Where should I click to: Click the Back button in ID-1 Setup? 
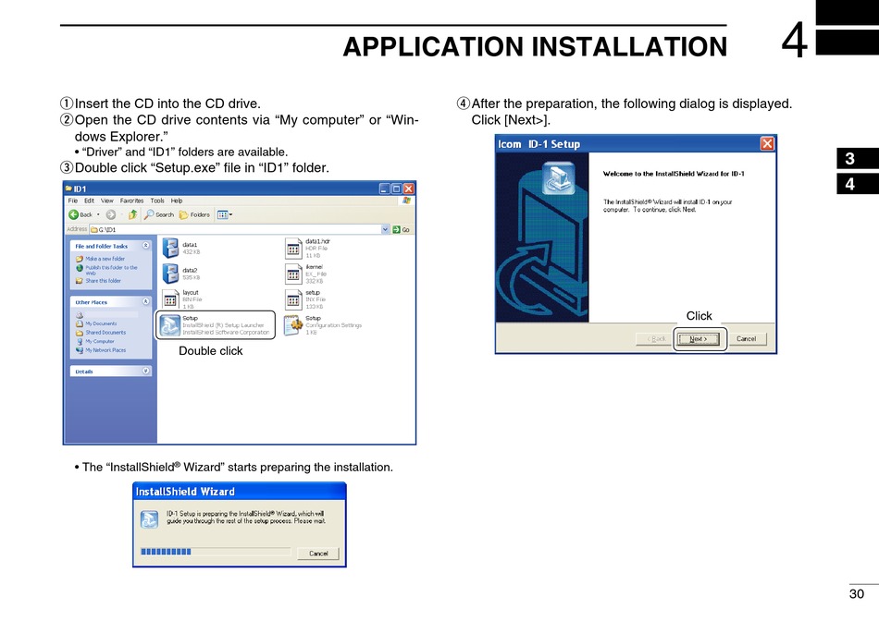656,339
